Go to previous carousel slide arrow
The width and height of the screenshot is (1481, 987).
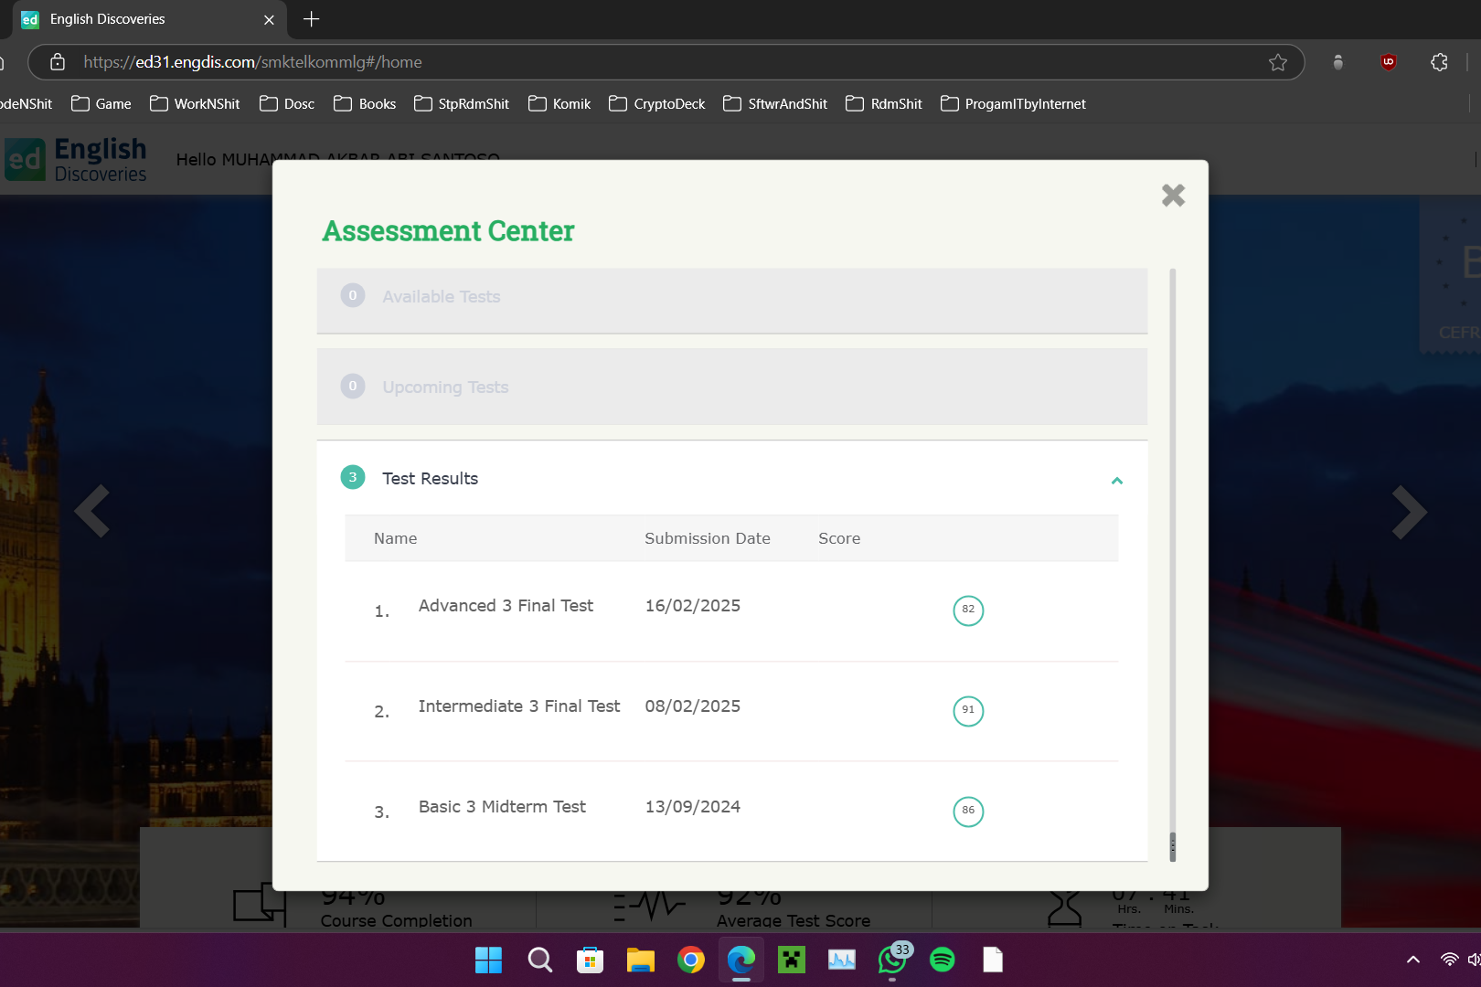[92, 511]
